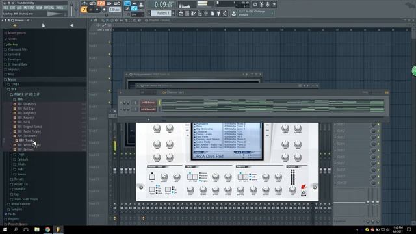Click the zoom tool in playlist toolbar

[x=135, y=20]
